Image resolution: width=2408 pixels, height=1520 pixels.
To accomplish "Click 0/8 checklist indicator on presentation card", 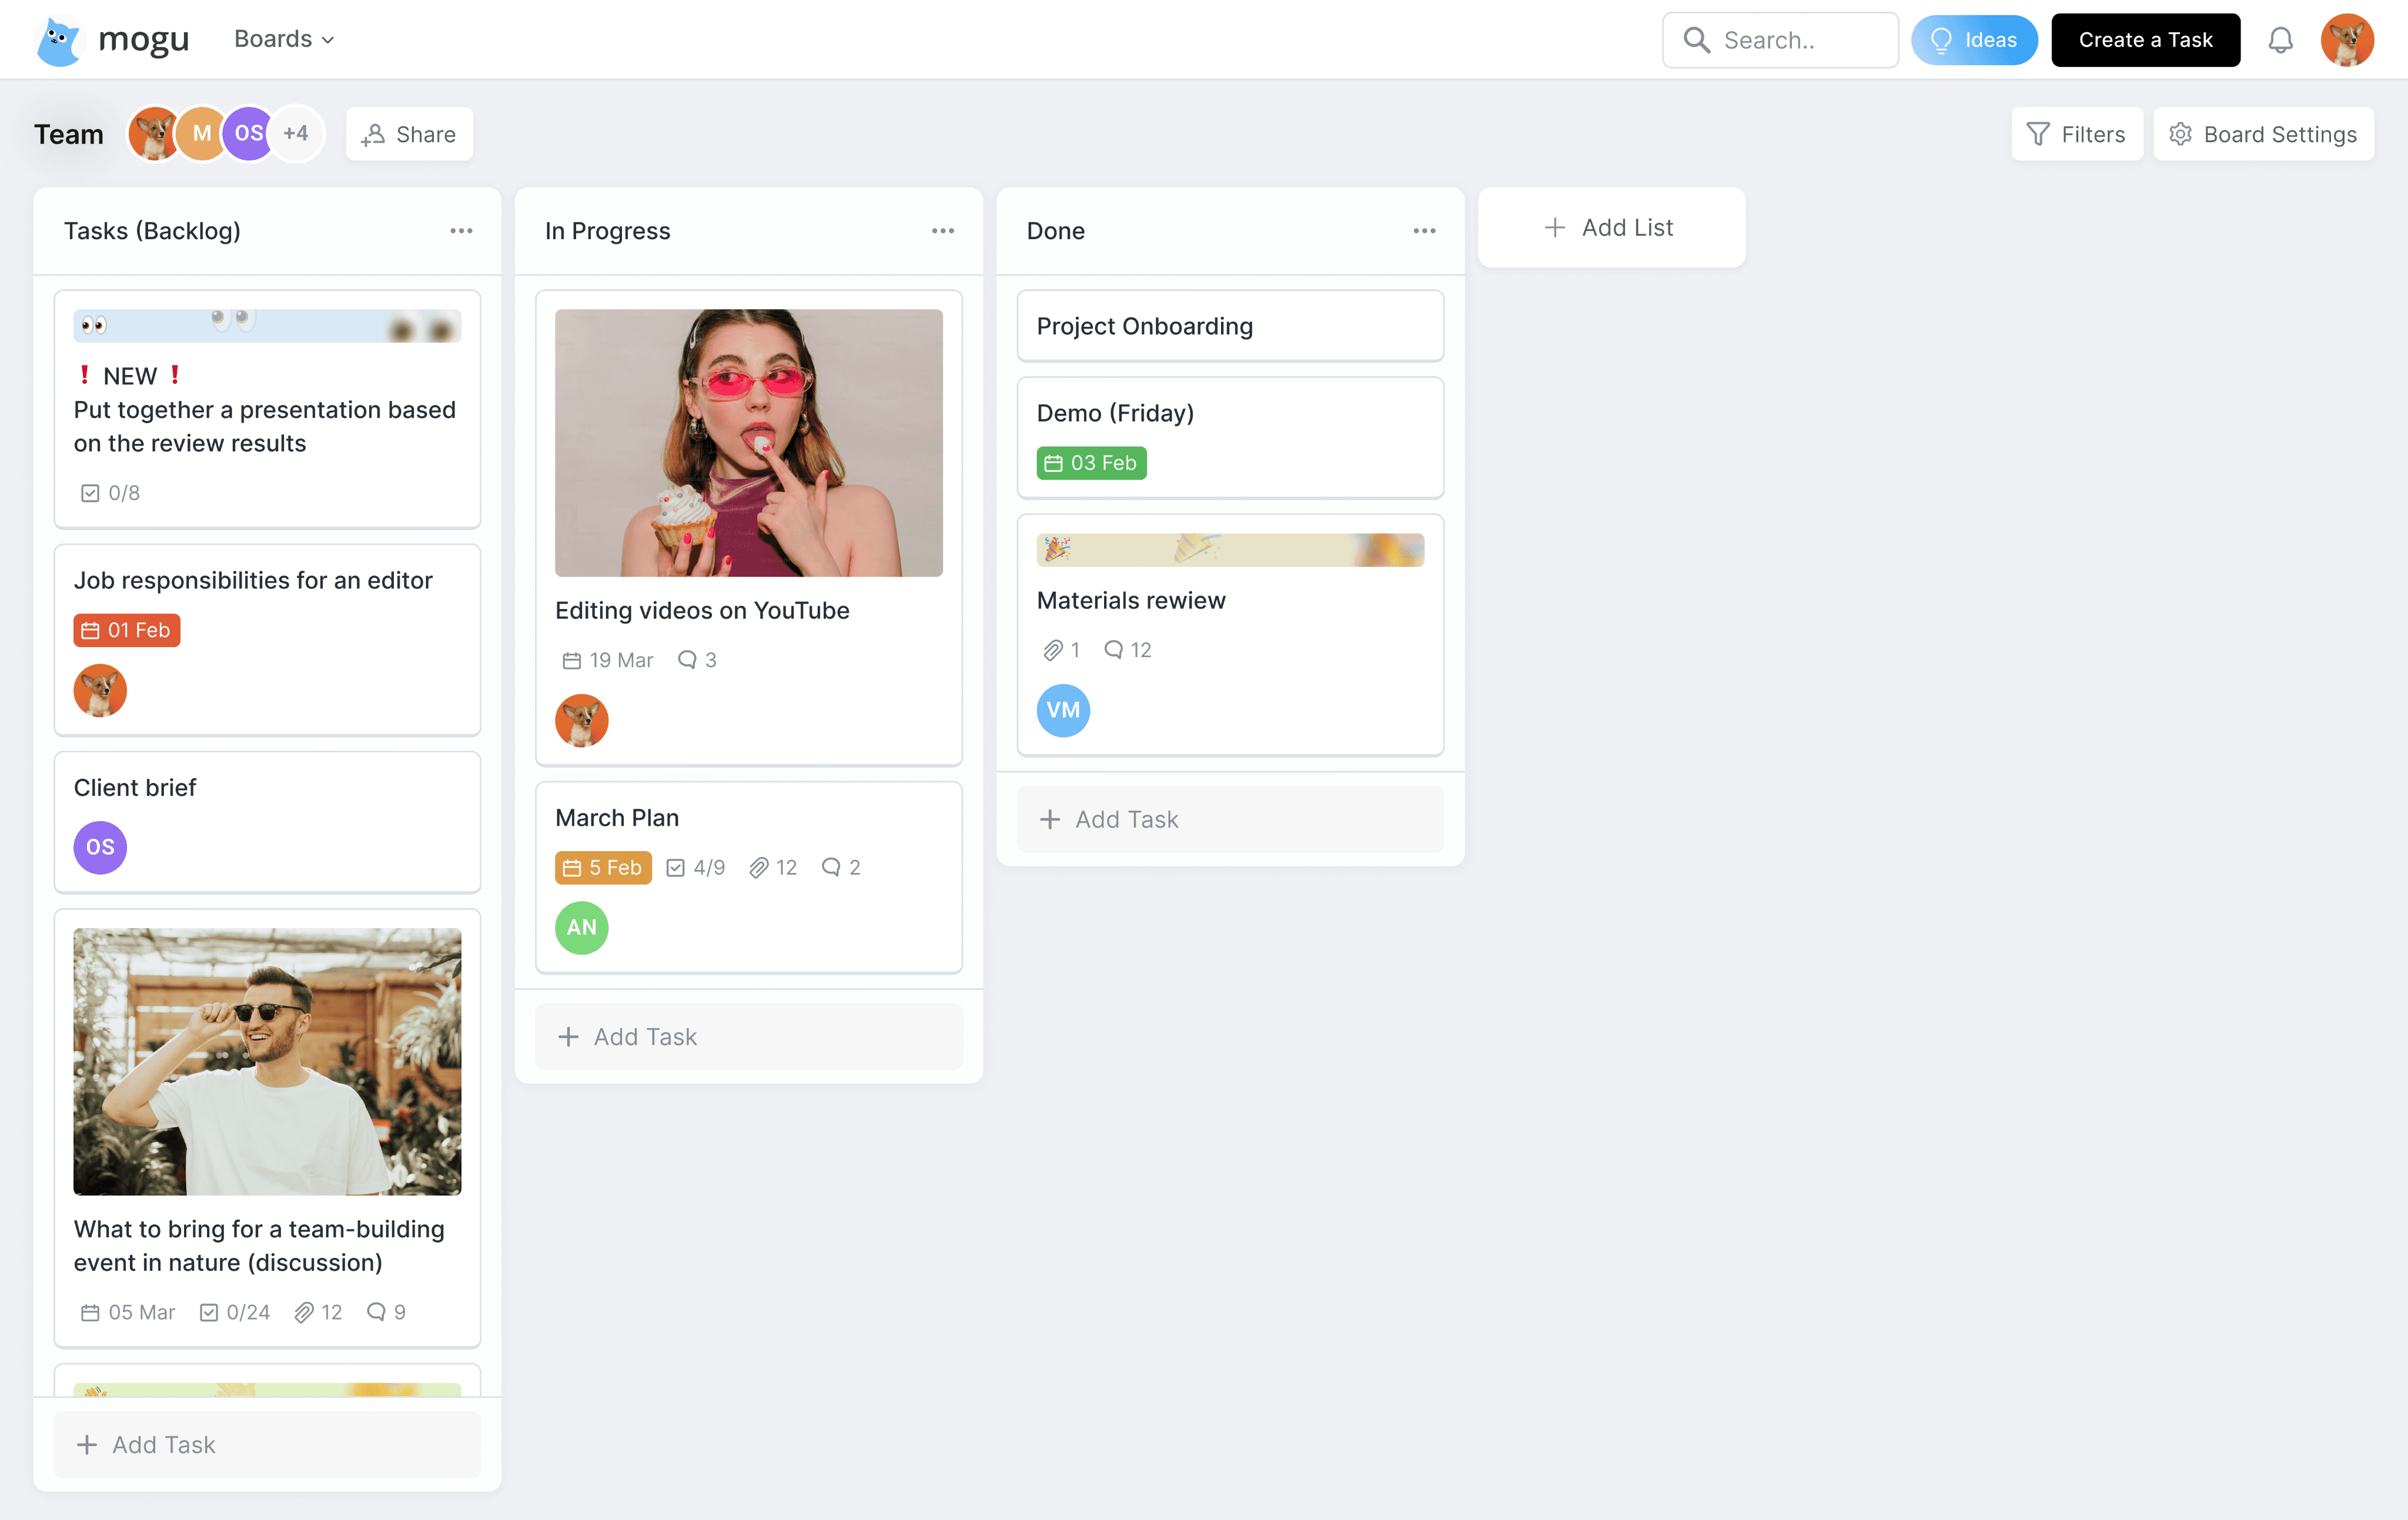I will coord(111,493).
